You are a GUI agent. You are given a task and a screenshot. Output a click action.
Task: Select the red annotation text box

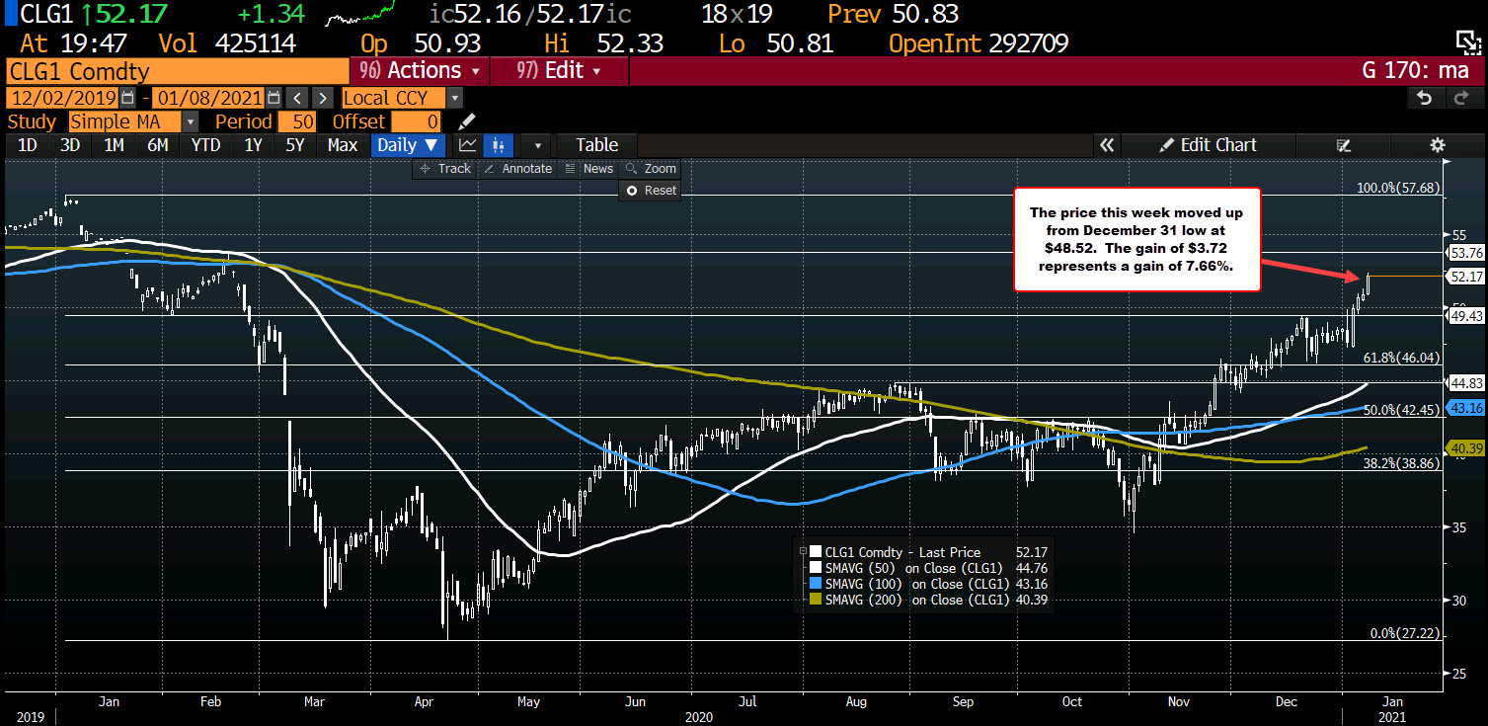pos(1137,239)
